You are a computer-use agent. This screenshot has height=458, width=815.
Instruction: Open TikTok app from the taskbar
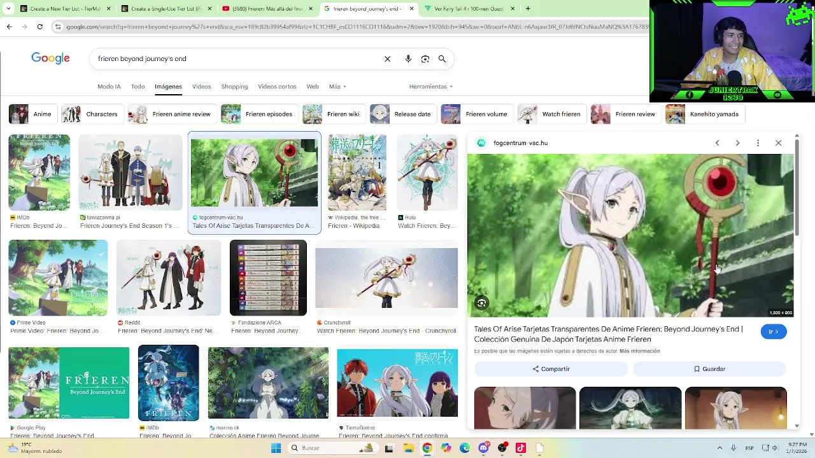point(521,448)
